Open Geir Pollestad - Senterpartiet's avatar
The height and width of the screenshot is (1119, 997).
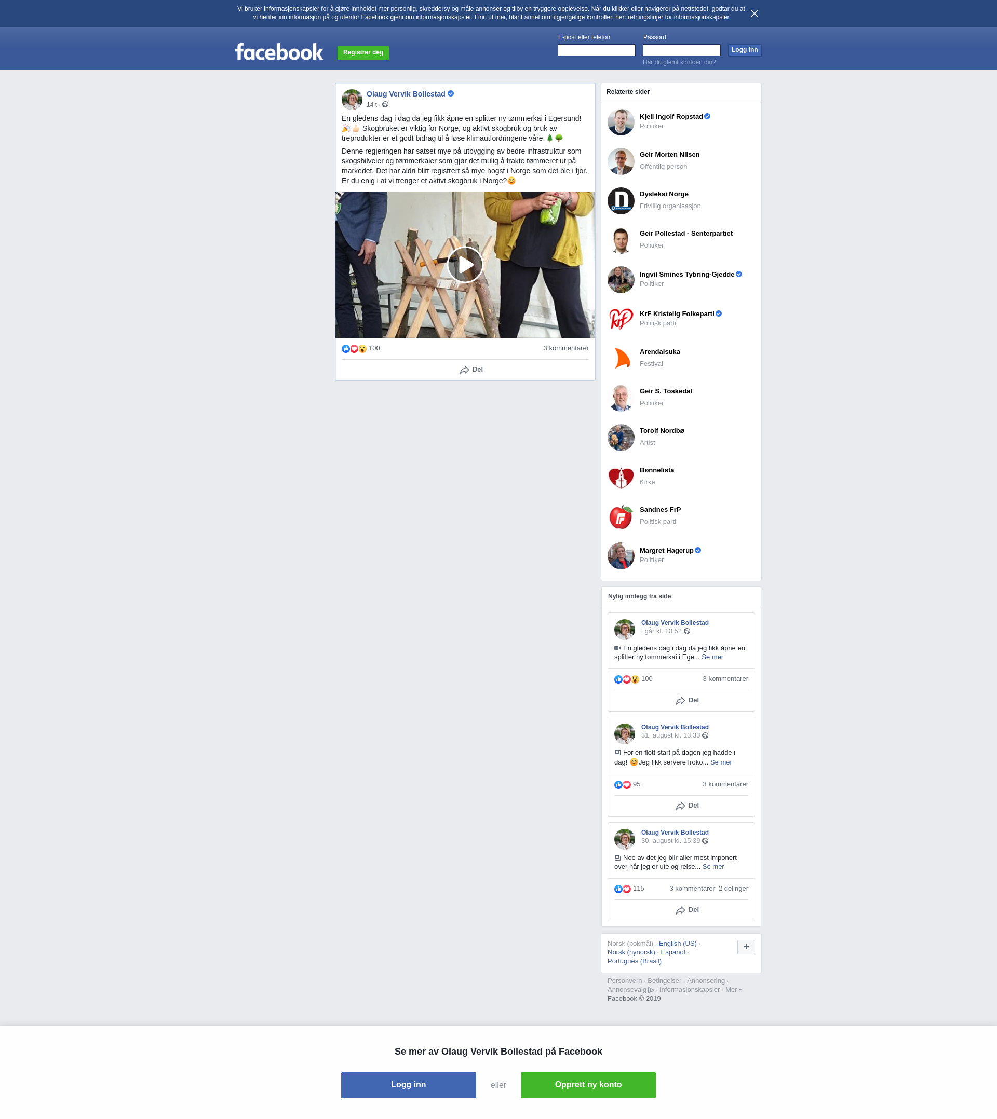pos(621,240)
